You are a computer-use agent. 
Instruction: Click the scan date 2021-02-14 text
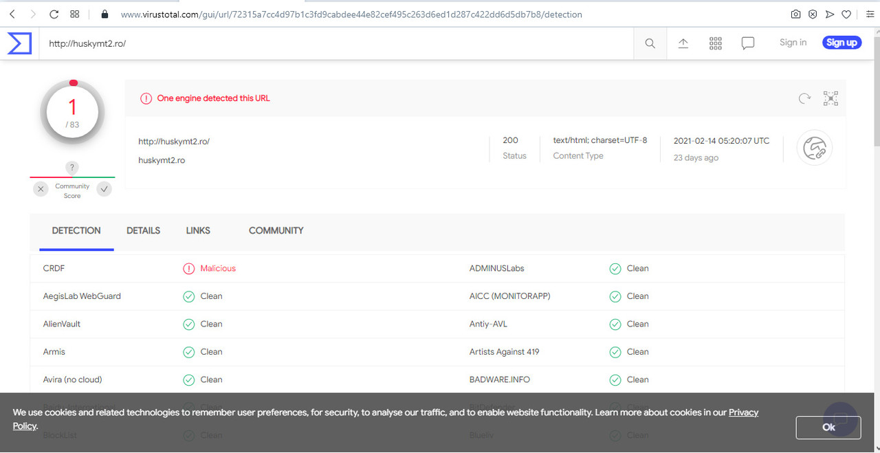721,141
